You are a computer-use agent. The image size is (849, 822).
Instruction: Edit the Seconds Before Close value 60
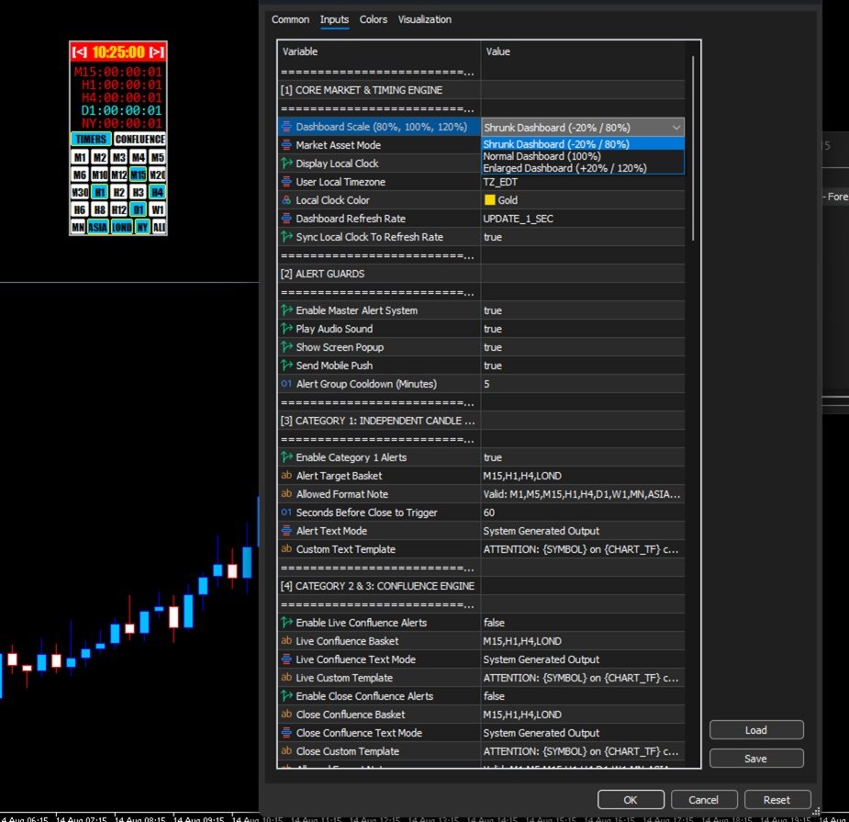pos(583,512)
